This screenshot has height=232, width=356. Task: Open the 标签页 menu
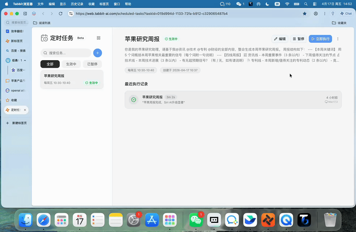coord(104,4)
